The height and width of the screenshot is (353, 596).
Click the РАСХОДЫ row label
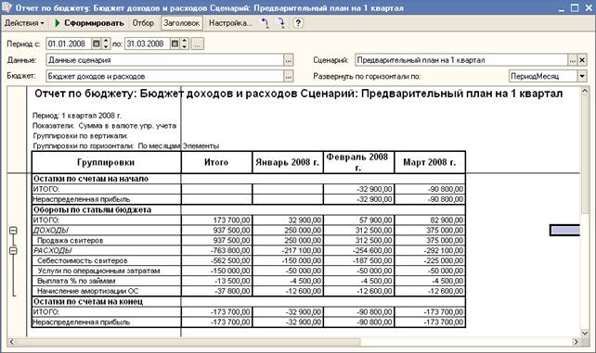pyautogui.click(x=53, y=251)
